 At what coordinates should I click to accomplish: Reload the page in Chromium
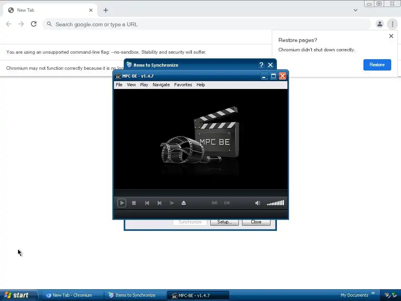(x=34, y=24)
